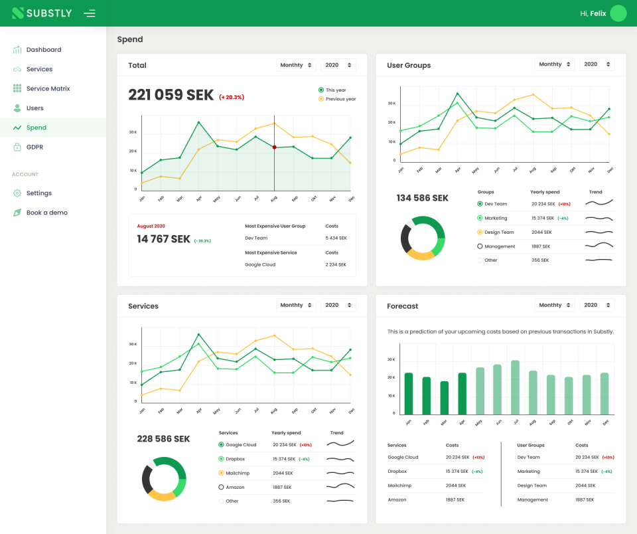
Task: Toggle the Dev Team group radio
Action: coord(480,204)
